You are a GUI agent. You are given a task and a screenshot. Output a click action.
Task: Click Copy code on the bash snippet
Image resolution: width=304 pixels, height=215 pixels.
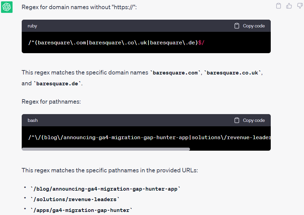(253, 120)
